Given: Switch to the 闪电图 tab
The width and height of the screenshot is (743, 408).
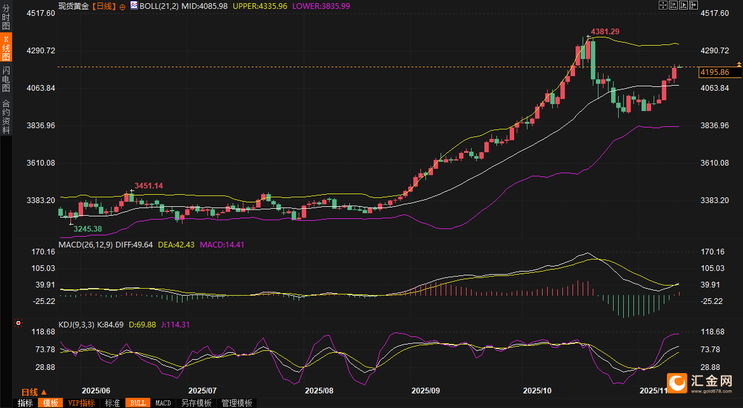Looking at the screenshot, I should point(6,79).
